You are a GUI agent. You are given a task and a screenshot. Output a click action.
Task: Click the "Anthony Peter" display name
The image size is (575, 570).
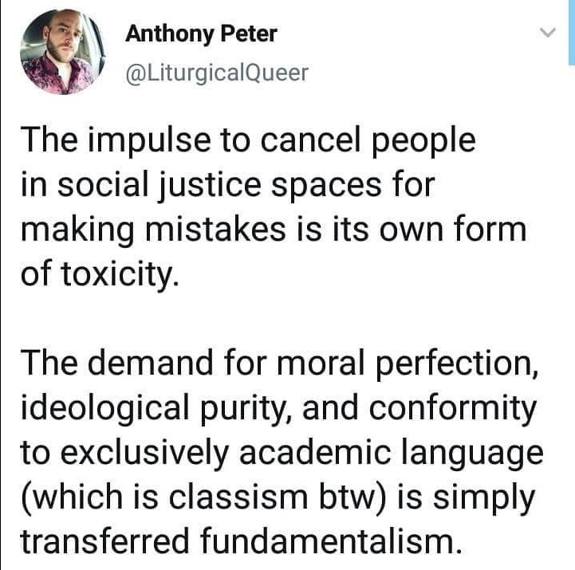201,35
